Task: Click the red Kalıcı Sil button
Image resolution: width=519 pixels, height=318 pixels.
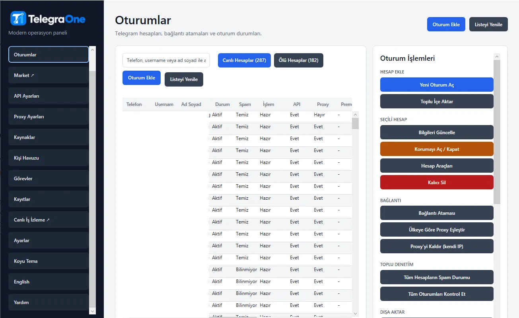Action: [x=437, y=182]
